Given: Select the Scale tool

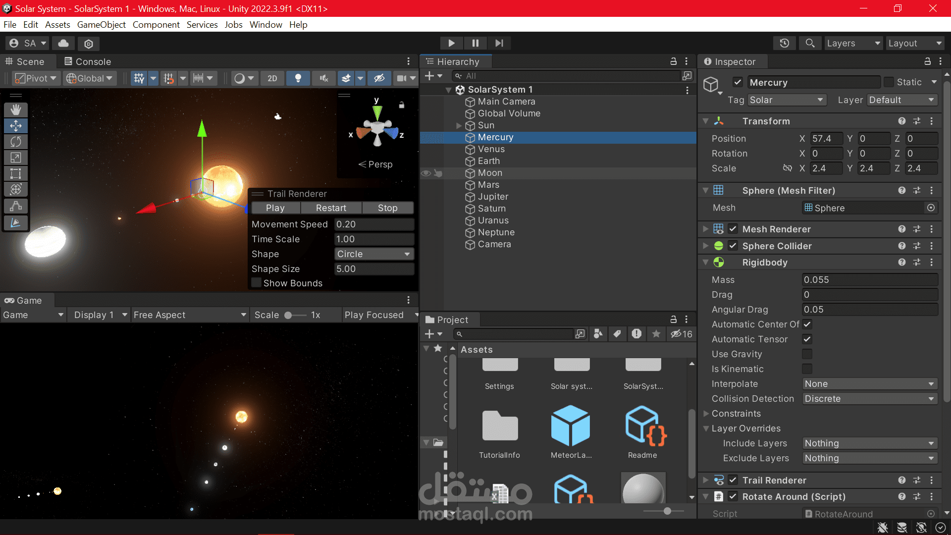Looking at the screenshot, I should tap(16, 158).
